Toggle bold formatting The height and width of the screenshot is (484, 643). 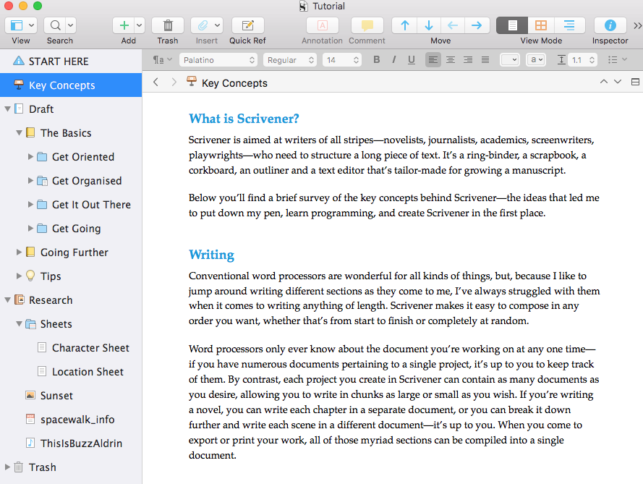pyautogui.click(x=376, y=60)
